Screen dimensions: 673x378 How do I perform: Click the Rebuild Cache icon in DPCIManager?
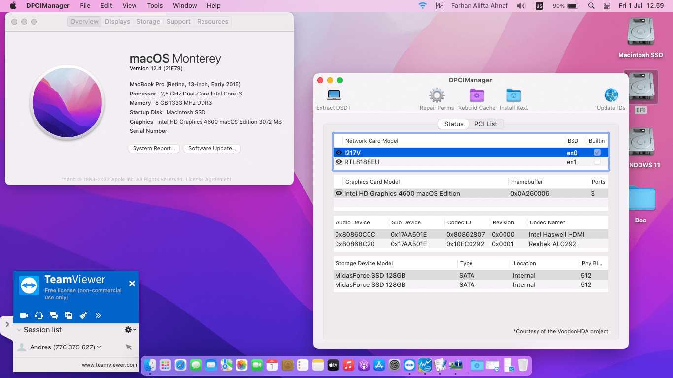[476, 95]
